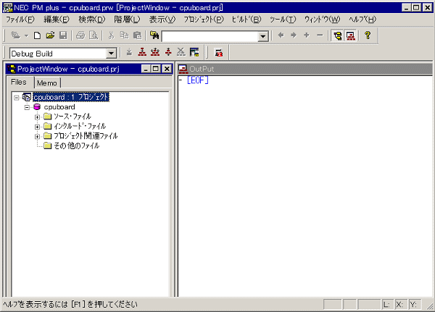Click the Find binoculars icon
This screenshot has width=435, height=312.
(x=154, y=35)
